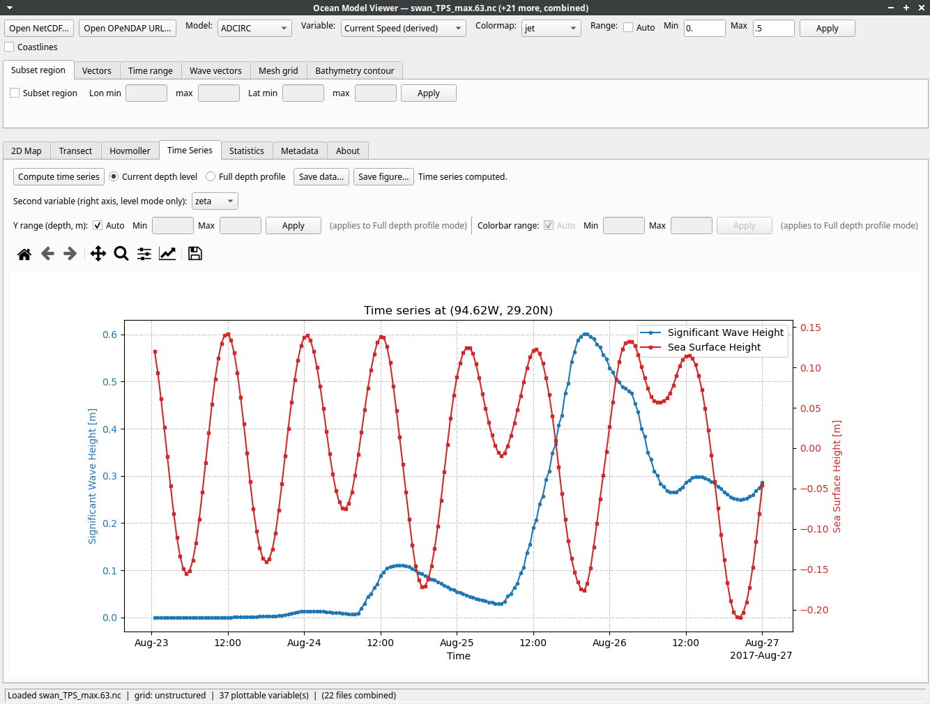Click the Range Max input field
Screen dimensions: 930x704
774,28
